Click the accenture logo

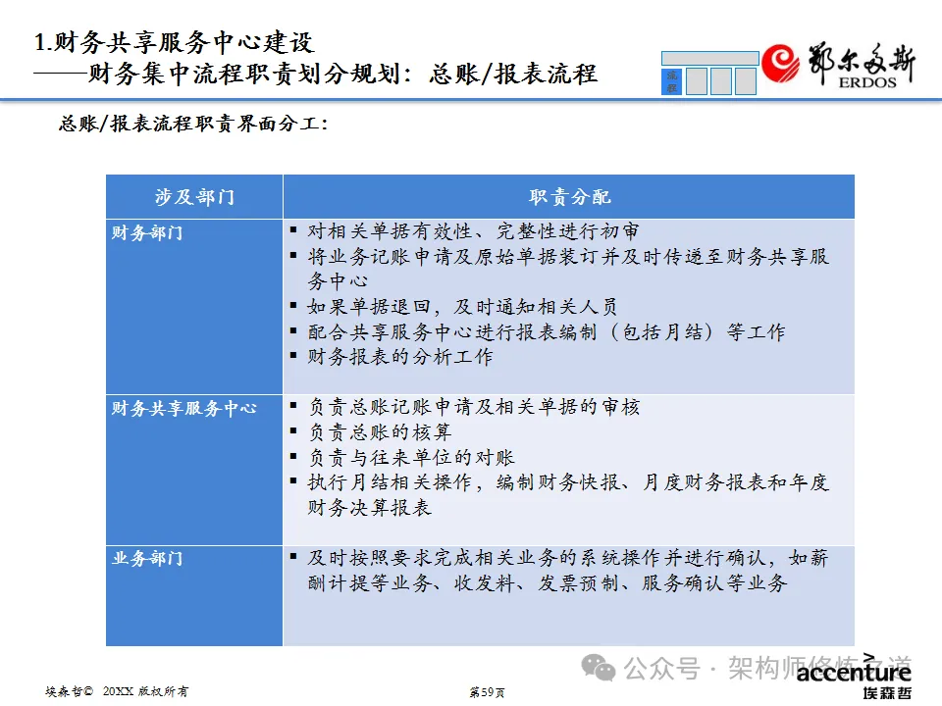point(854,670)
